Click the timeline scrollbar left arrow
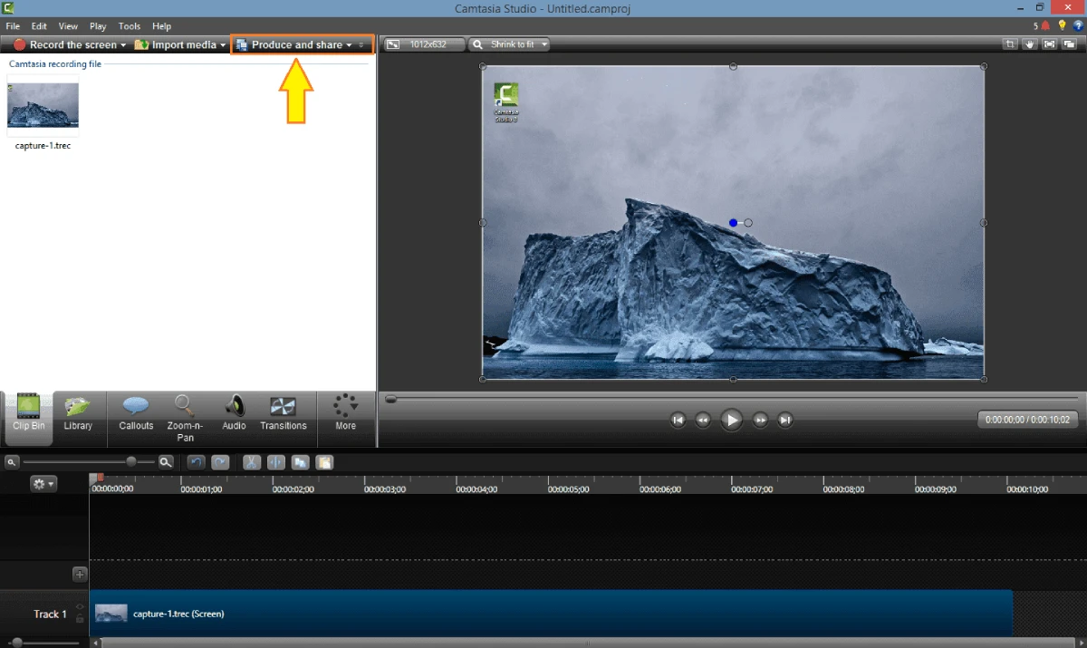The image size is (1087, 648). coord(95,643)
